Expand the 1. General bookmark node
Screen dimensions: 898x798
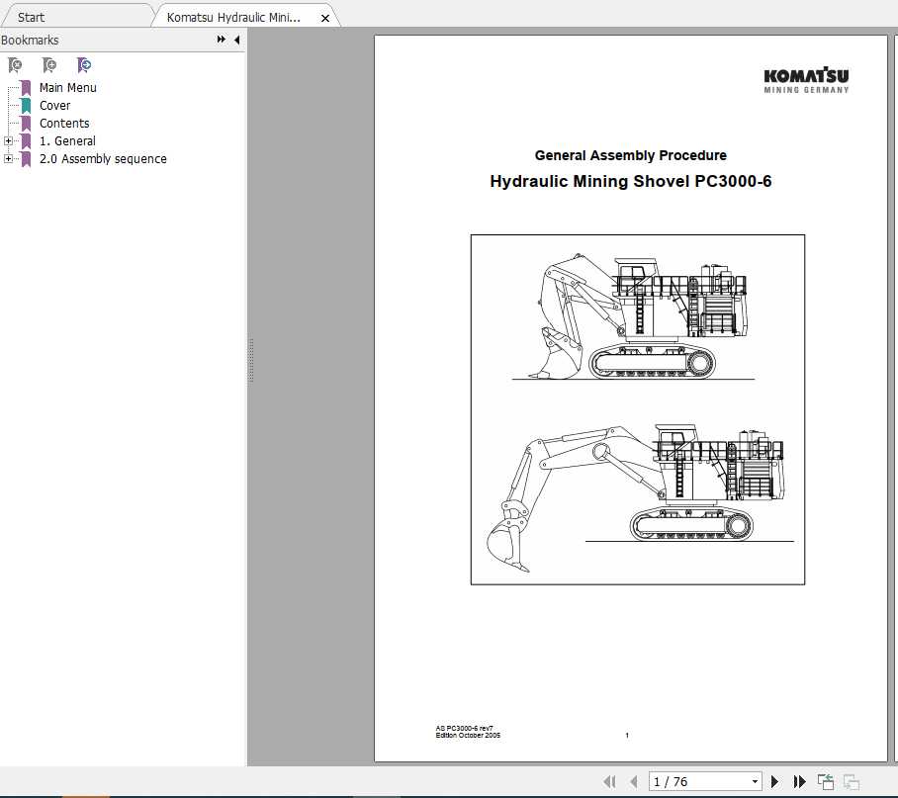click(x=8, y=140)
